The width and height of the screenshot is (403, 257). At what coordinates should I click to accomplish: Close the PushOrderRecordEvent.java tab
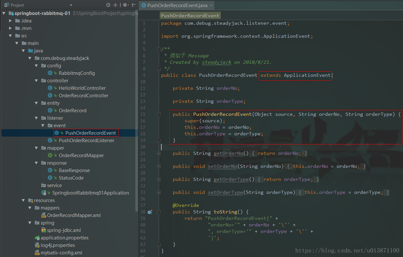(x=211, y=6)
